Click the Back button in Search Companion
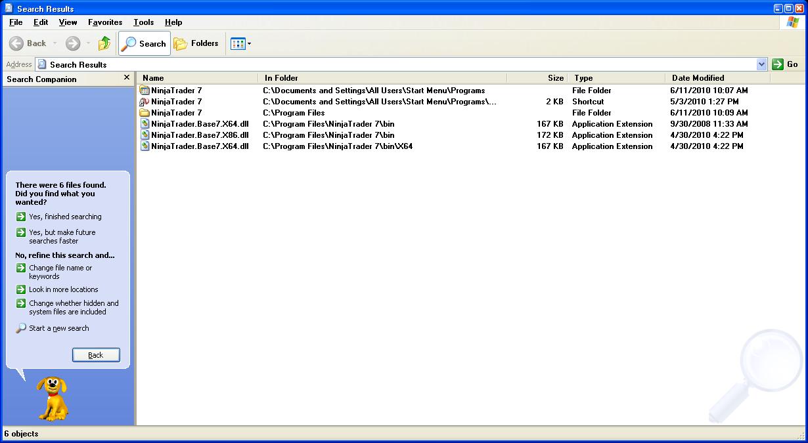The image size is (808, 443). pyautogui.click(x=96, y=355)
